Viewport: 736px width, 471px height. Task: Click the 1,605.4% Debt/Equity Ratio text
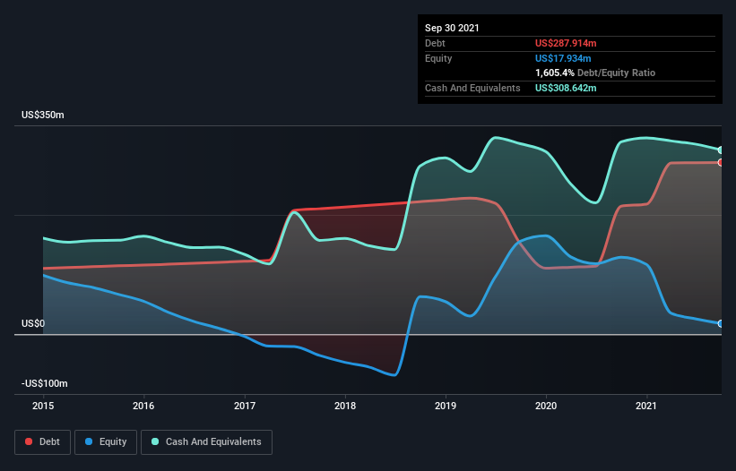point(595,73)
